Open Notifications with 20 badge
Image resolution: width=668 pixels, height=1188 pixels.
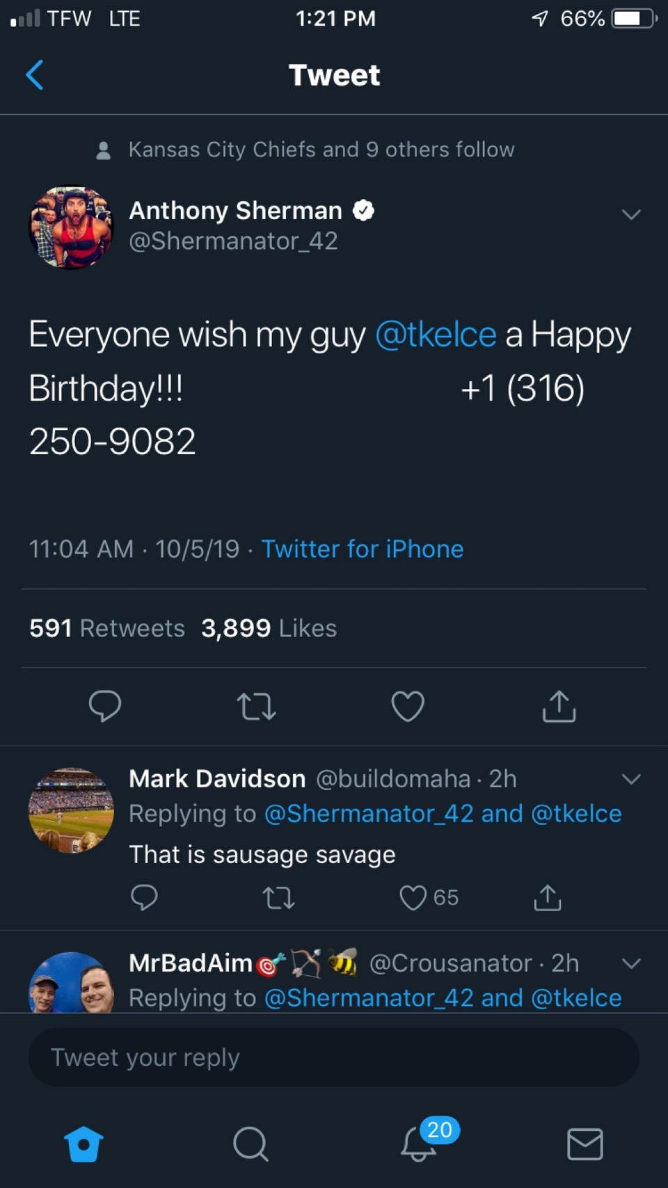[420, 1143]
